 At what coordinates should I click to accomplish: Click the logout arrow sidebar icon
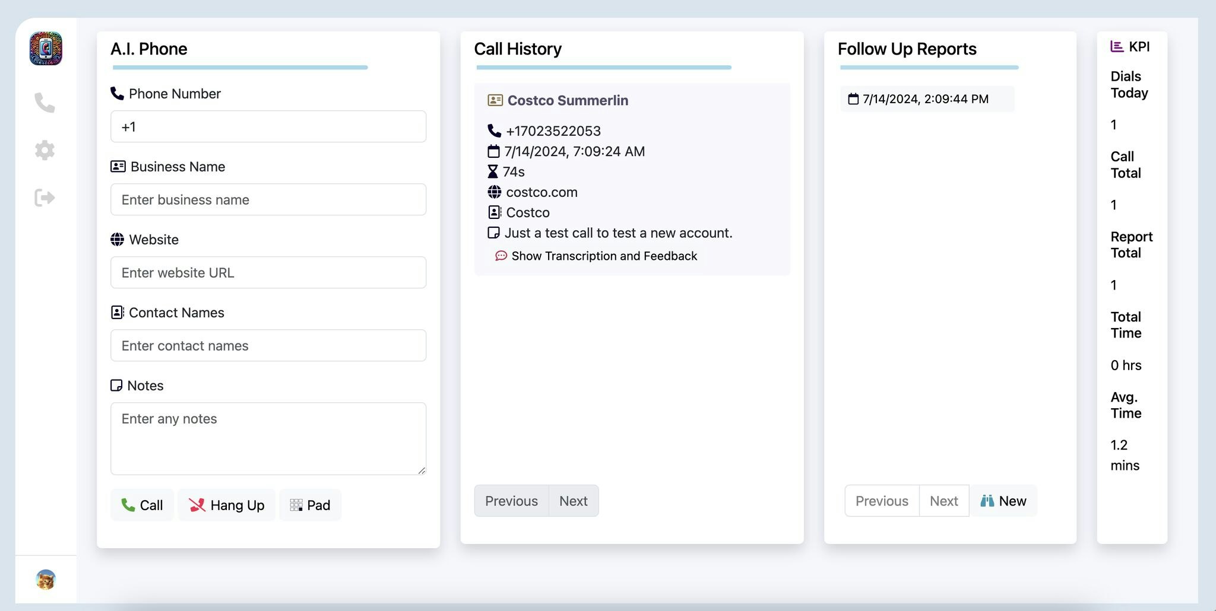[x=45, y=198]
